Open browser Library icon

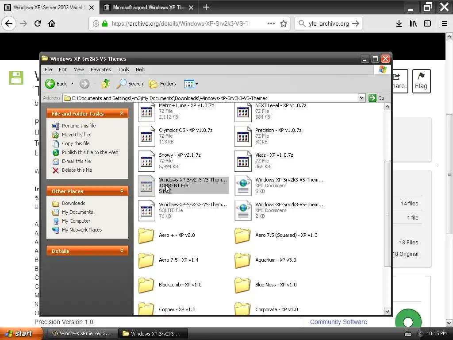[x=413, y=23]
